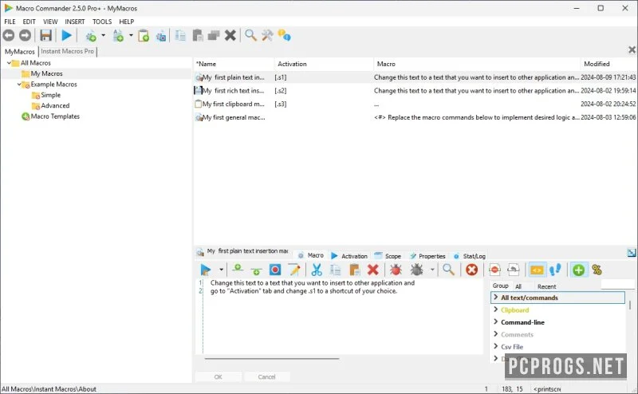Viewport: 638px width, 394px height.
Task: Open search with main toolbar magnifier
Action: coord(250,36)
